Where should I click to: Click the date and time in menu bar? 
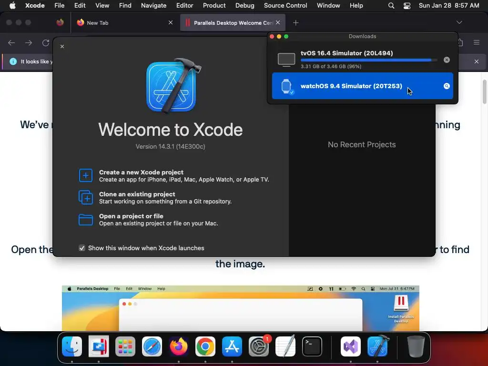click(x=449, y=6)
